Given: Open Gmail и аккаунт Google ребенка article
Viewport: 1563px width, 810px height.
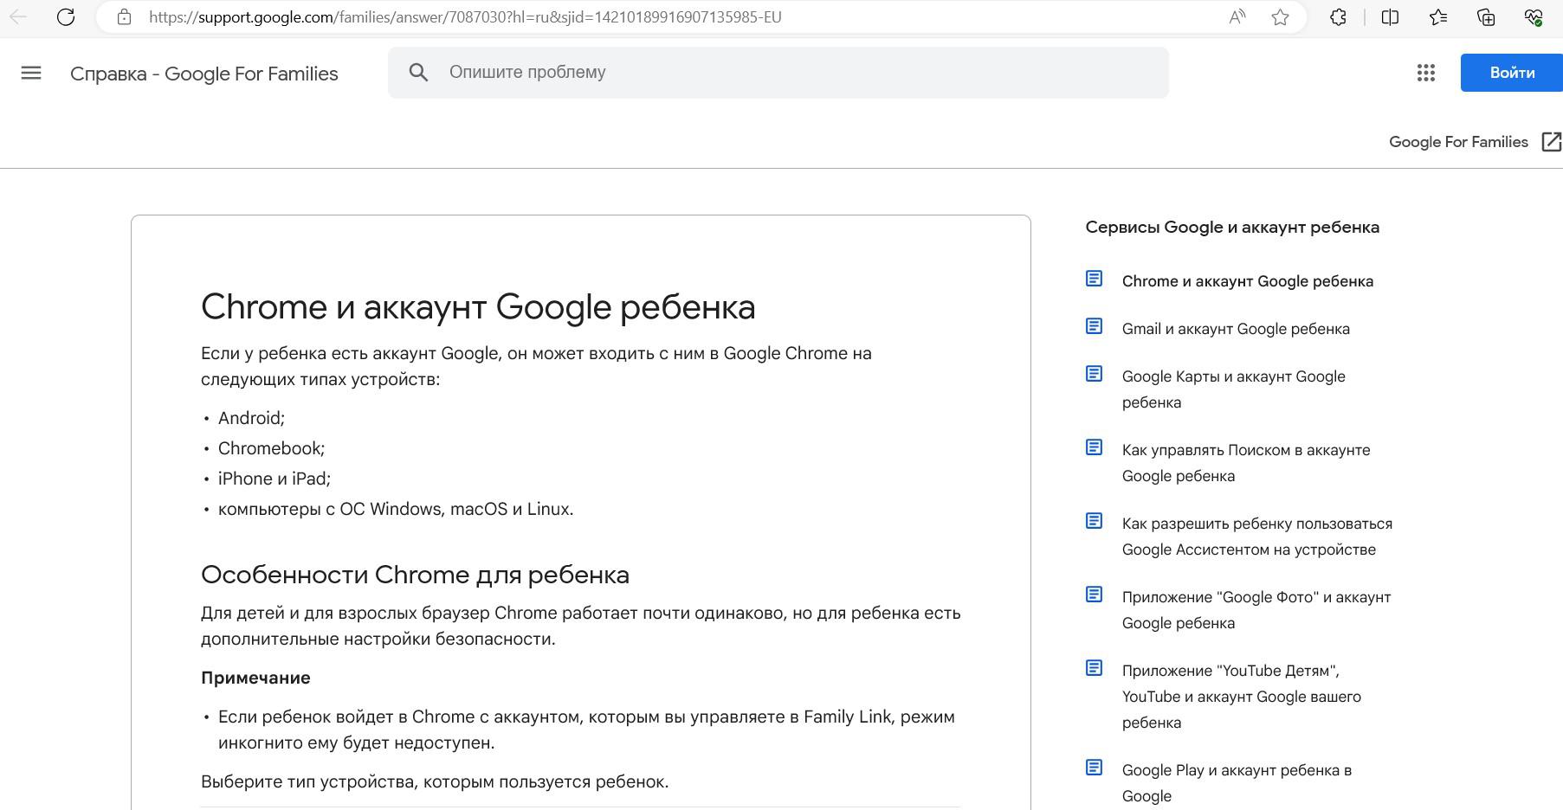Looking at the screenshot, I should coord(1235,329).
